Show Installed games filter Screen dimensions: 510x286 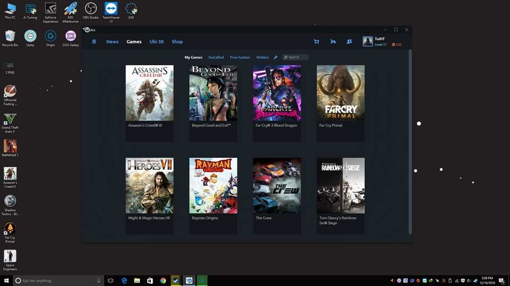pyautogui.click(x=216, y=57)
